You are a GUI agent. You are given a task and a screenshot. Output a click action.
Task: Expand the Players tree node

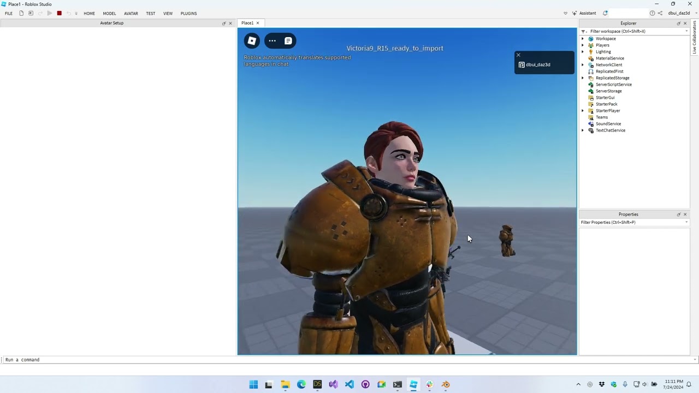click(x=583, y=45)
